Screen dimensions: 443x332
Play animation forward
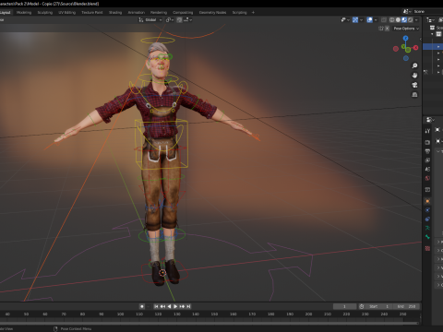tap(175, 306)
